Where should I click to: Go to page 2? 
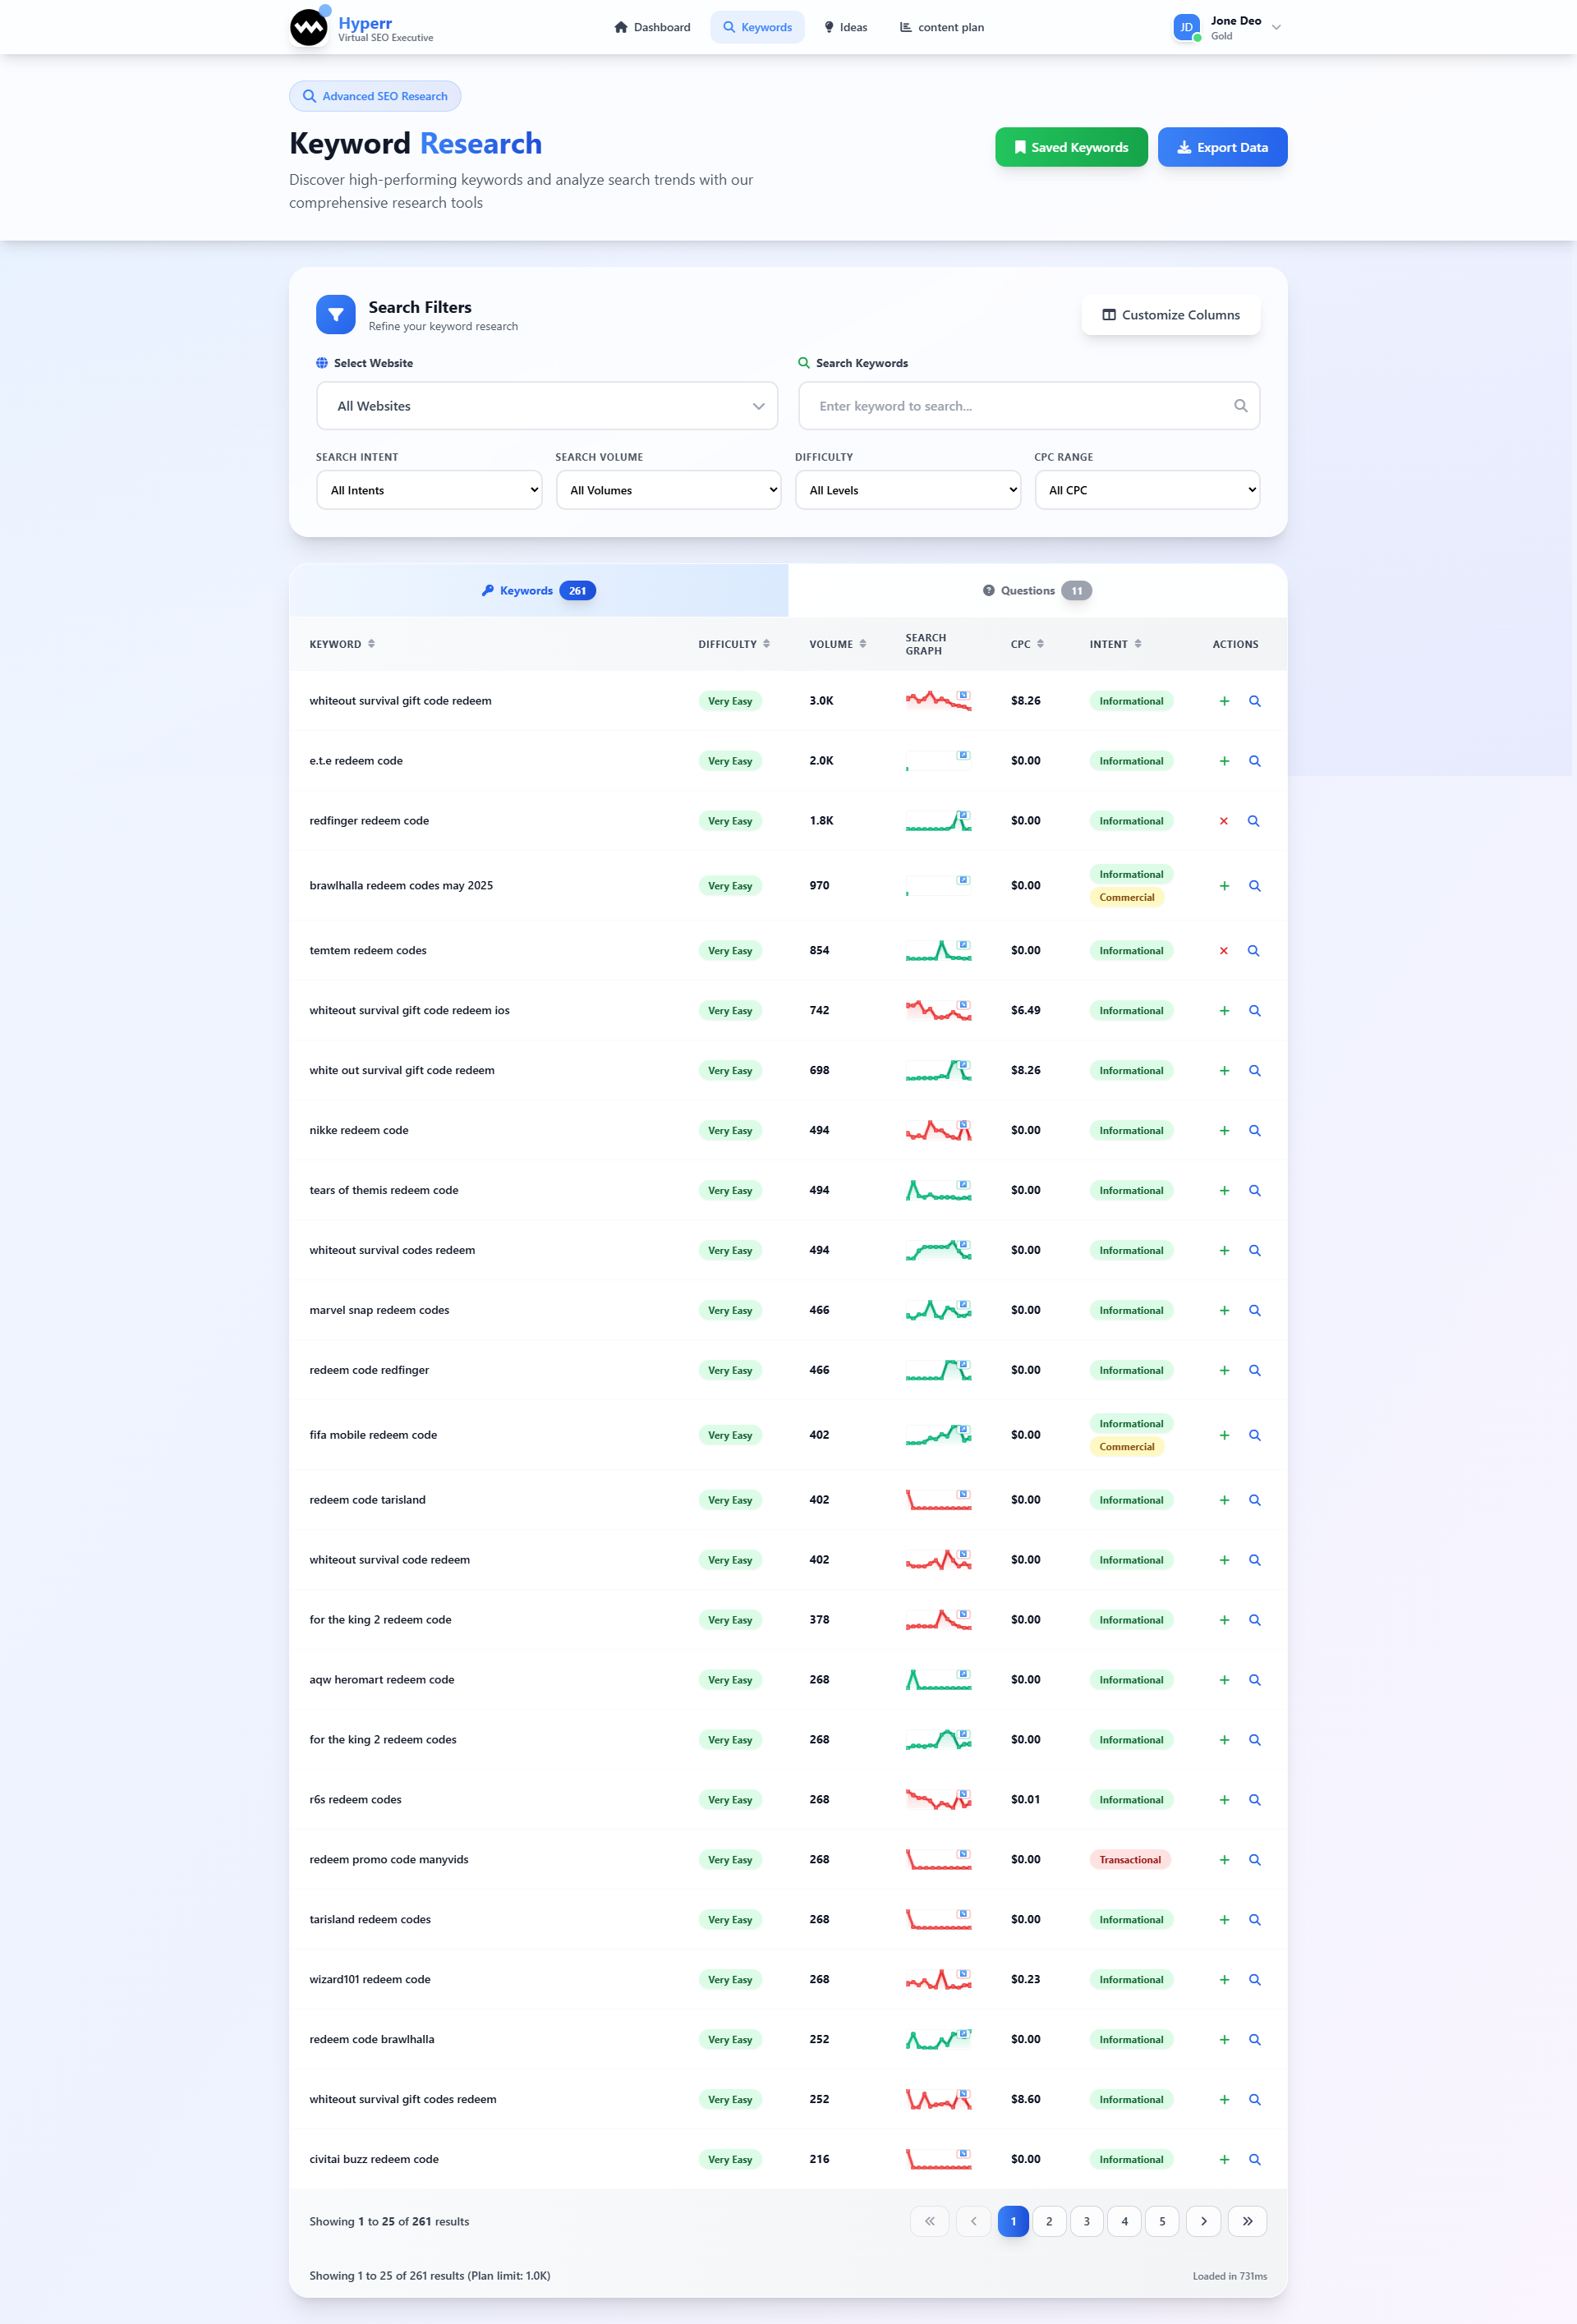pyautogui.click(x=1049, y=2221)
